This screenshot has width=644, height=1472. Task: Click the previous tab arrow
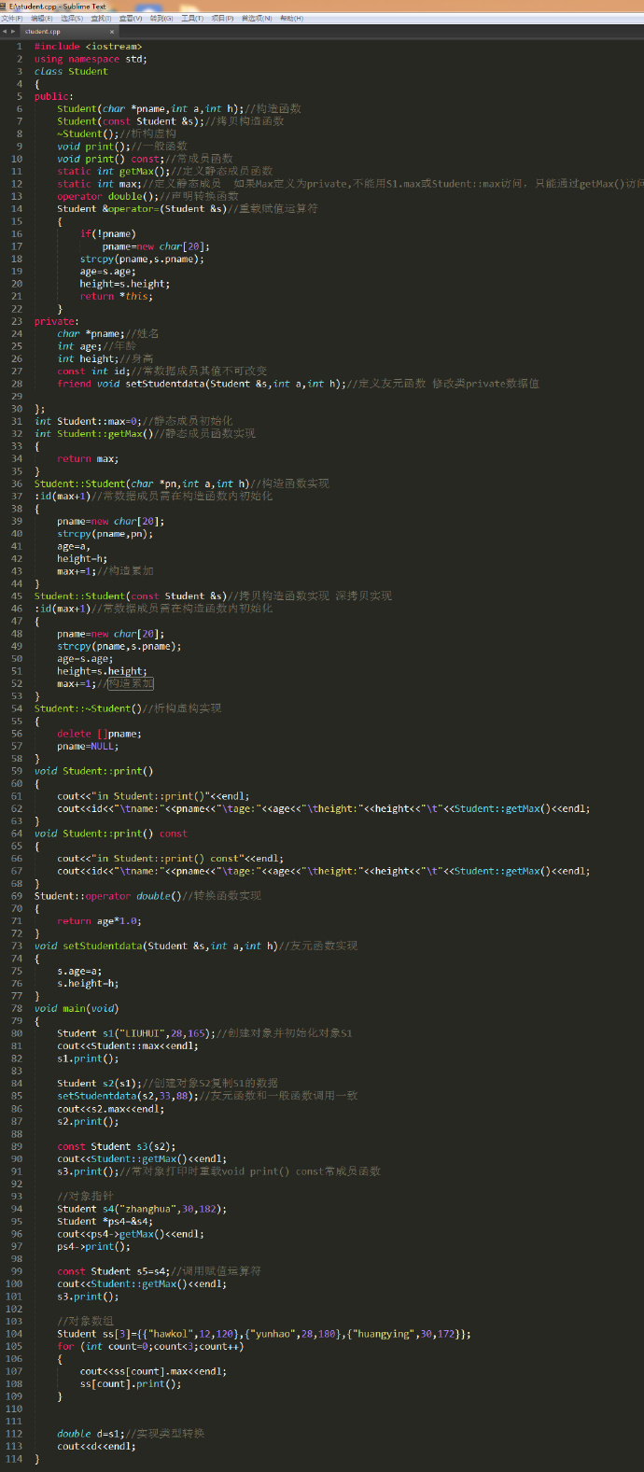click(x=5, y=31)
